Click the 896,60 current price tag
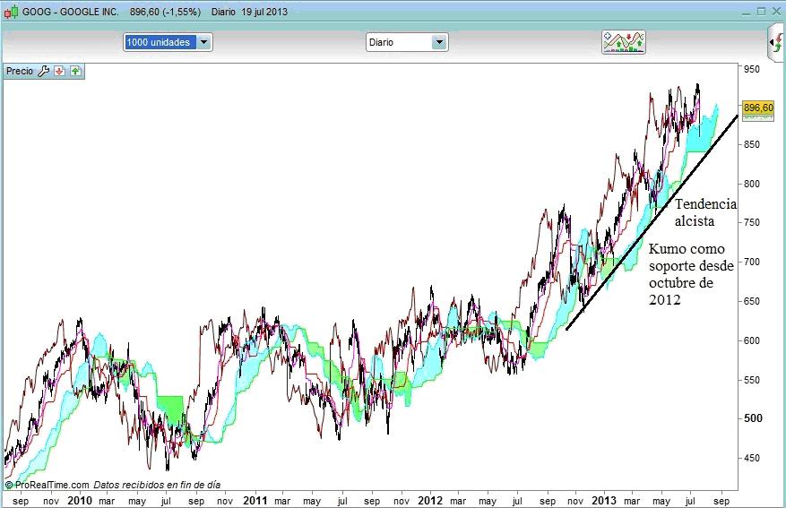 click(x=758, y=108)
